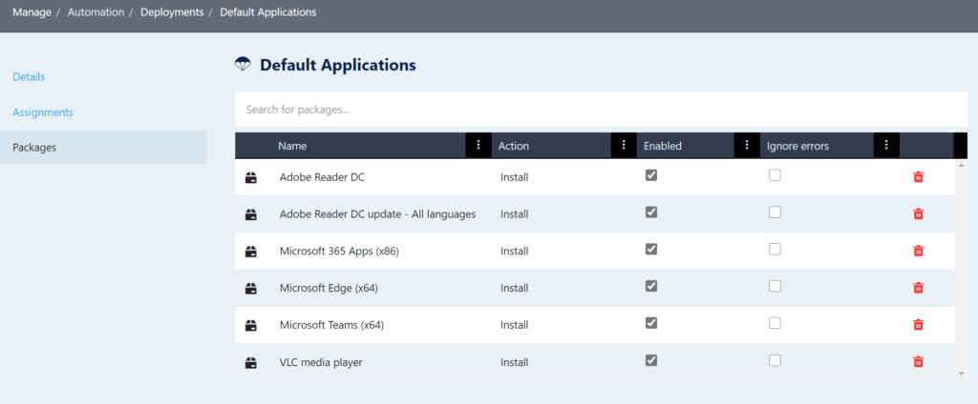Click package icon beside VLC media player

click(x=251, y=362)
